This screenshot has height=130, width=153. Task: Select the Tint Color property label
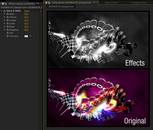[x=14, y=36]
